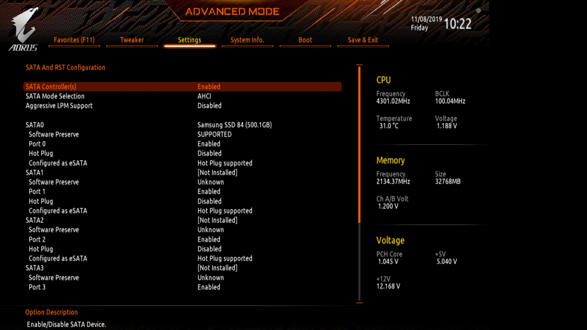Click Samsung SSD 84 (500.1GB) value
Screen dimensions: 587x330
(x=235, y=125)
